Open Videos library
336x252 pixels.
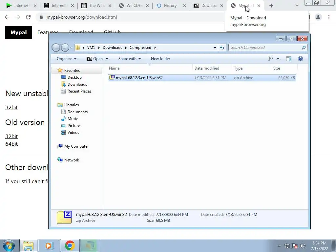click(x=73, y=133)
